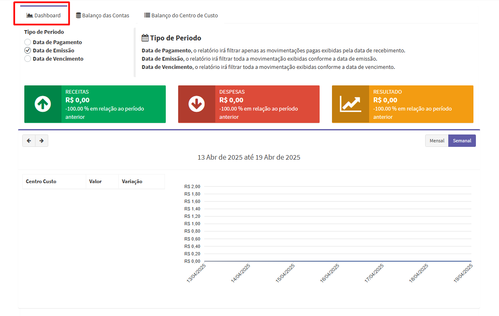The image size is (499, 316).
Task: Click the calendar icon beside Tipo de Periodo heading
Action: 145,38
